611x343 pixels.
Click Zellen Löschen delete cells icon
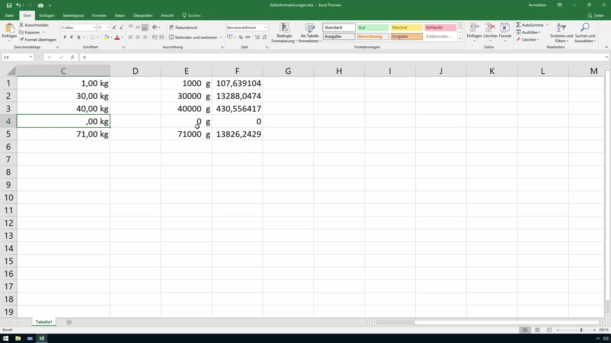point(490,28)
